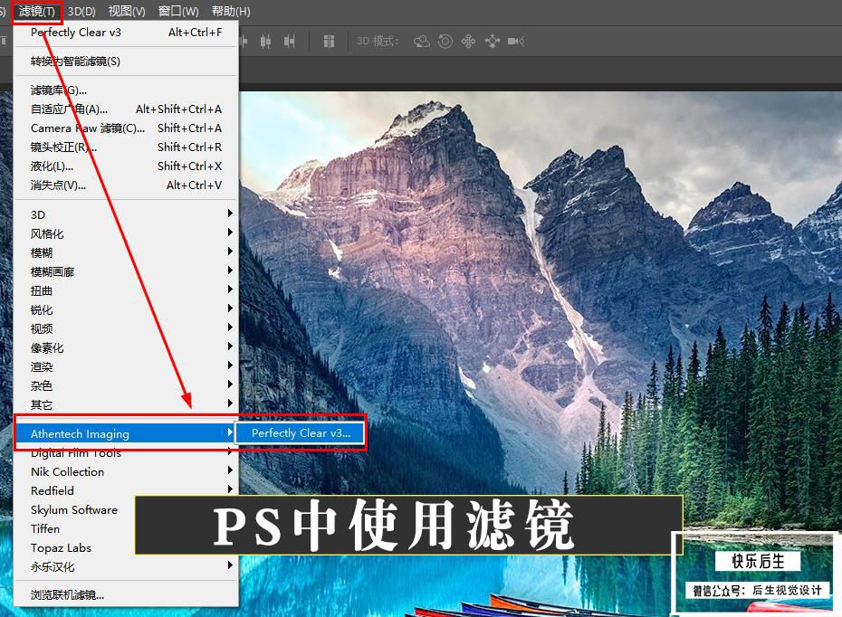Image resolution: width=842 pixels, height=617 pixels.
Task: Open Camera Raw 滤镜(C) filter
Action: tap(126, 128)
